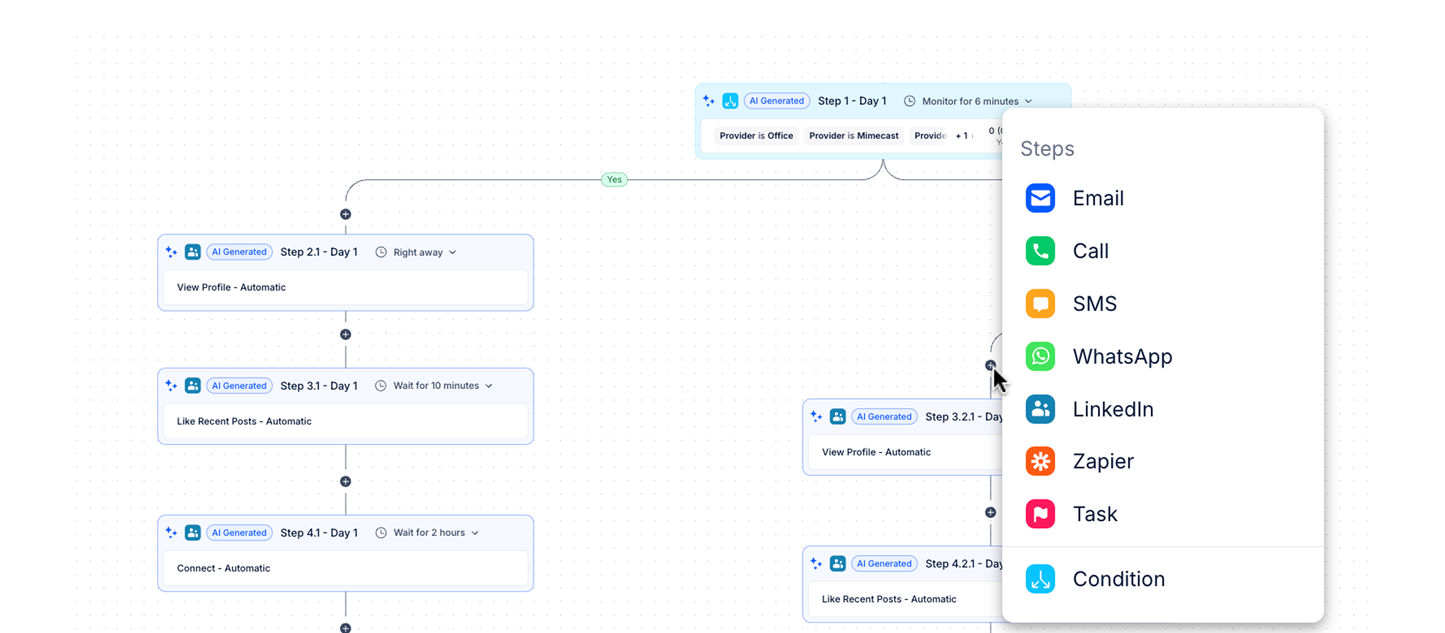Choose the LinkedIn step icon

click(x=1040, y=409)
